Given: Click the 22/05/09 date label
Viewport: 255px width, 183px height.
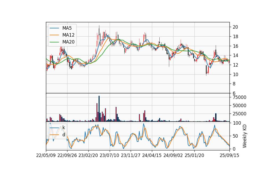Looking at the screenshot, I should click(x=46, y=155).
